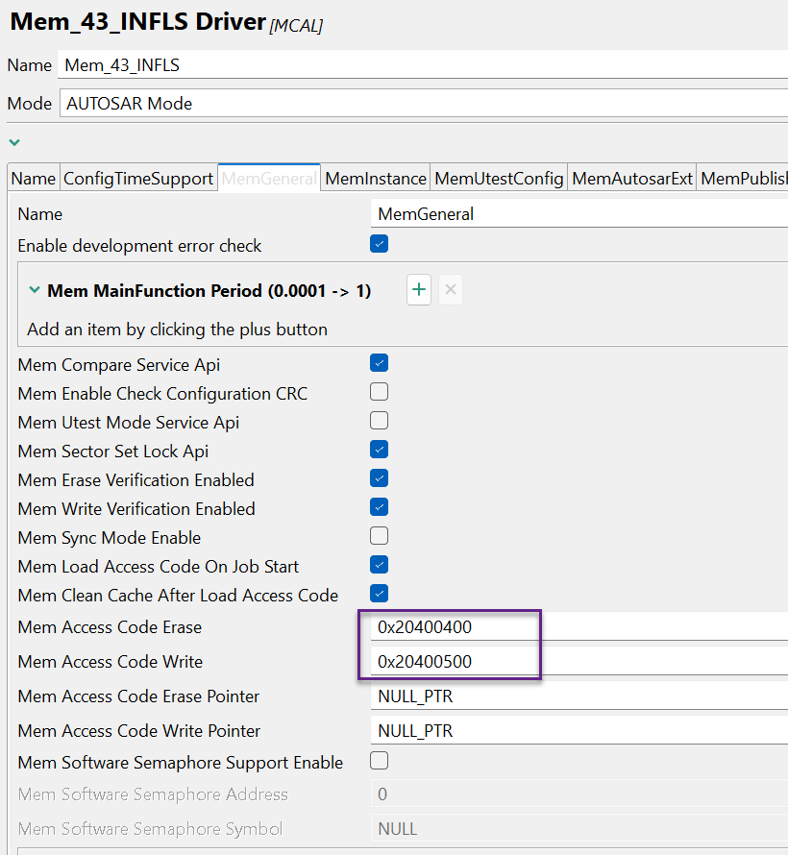Click the Mem Access Code Erase Pointer label

tap(138, 696)
